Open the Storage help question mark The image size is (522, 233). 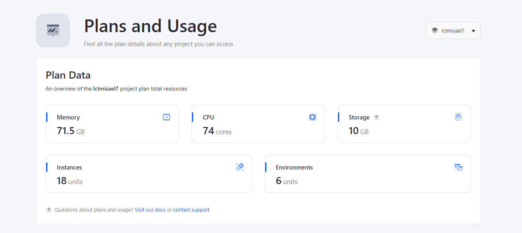tap(376, 117)
